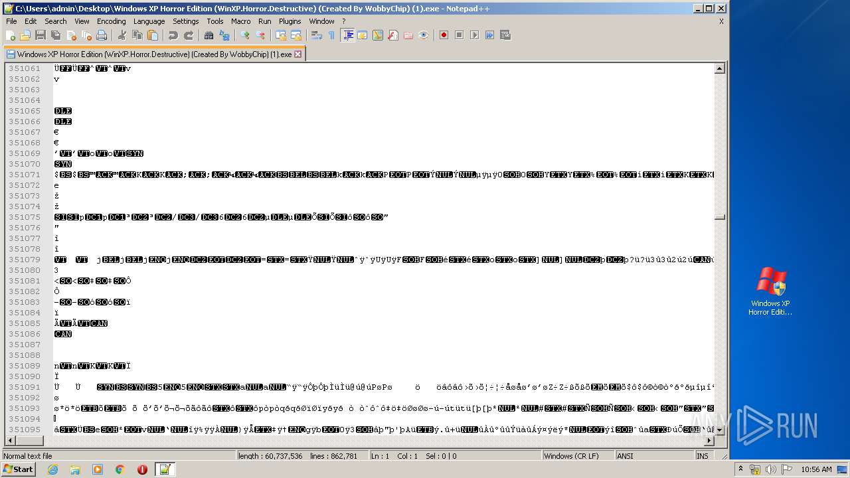Toggle synchronize vertical scrolling icon
The width and height of the screenshot is (850, 478).
[x=281, y=35]
